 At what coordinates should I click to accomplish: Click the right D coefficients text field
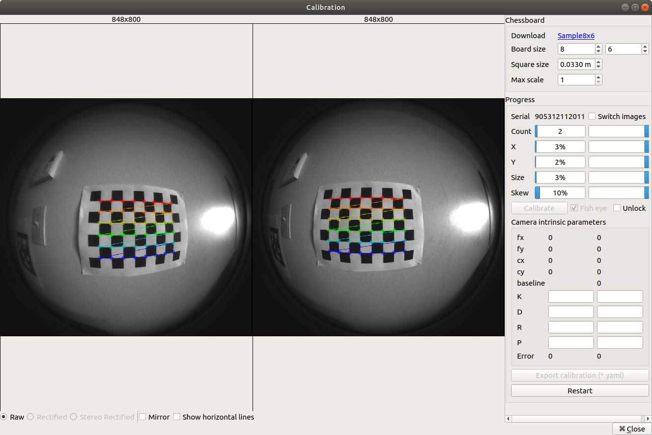point(620,312)
